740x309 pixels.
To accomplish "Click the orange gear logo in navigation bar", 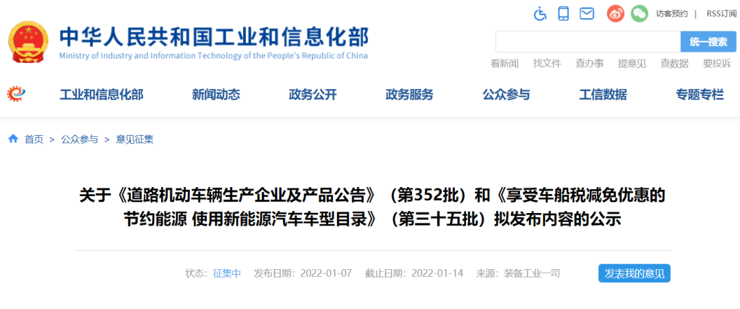I will click(x=16, y=95).
